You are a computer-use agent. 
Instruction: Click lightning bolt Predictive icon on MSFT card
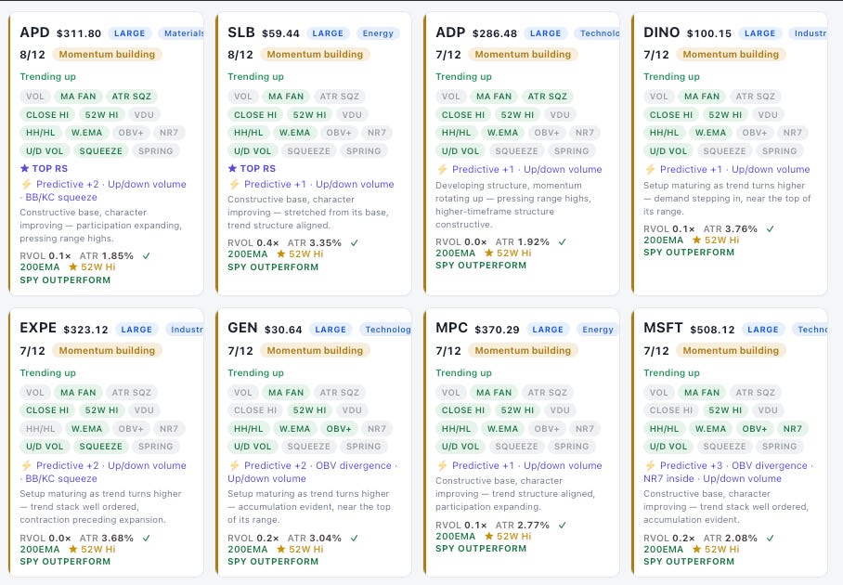click(x=650, y=465)
